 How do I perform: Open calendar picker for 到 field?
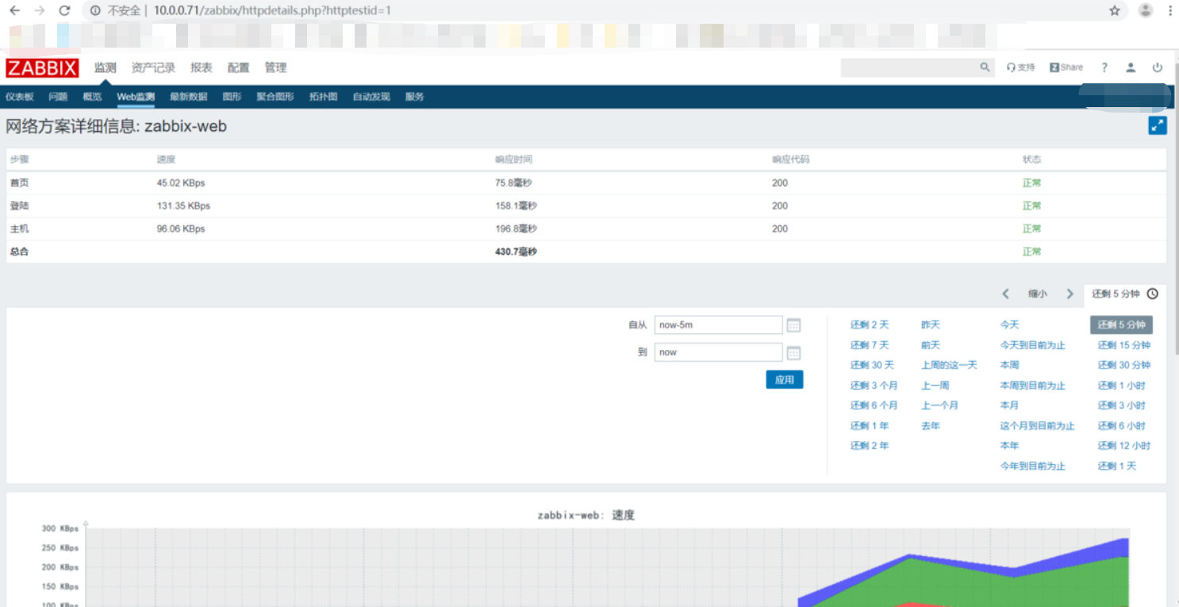coord(793,353)
